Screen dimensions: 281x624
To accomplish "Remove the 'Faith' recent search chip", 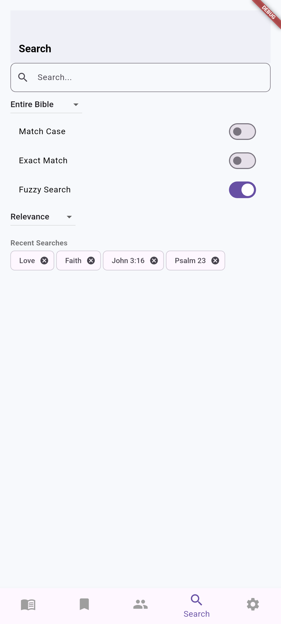I will 91,260.
